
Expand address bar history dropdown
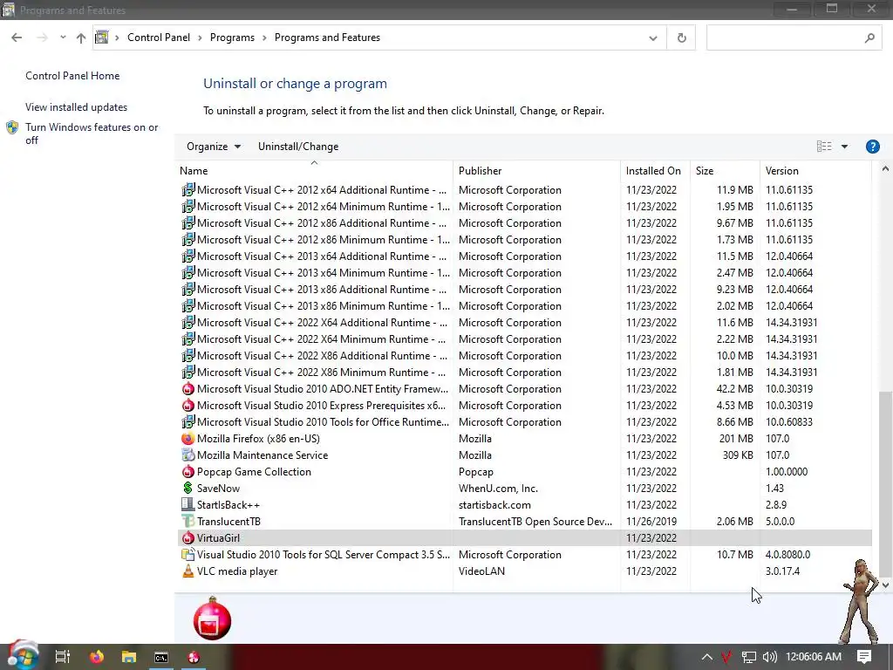tap(652, 38)
